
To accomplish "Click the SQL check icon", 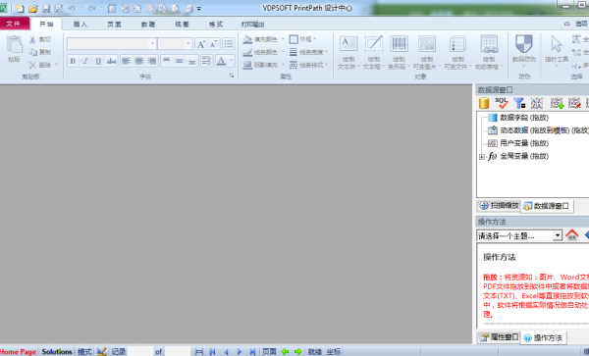I will [x=502, y=103].
